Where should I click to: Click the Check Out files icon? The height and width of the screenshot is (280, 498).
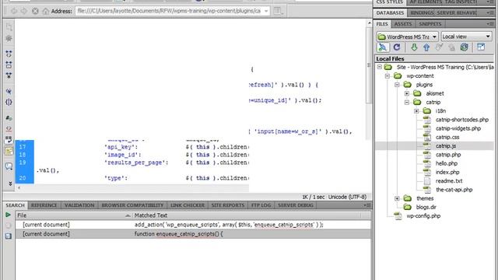tap(439, 47)
